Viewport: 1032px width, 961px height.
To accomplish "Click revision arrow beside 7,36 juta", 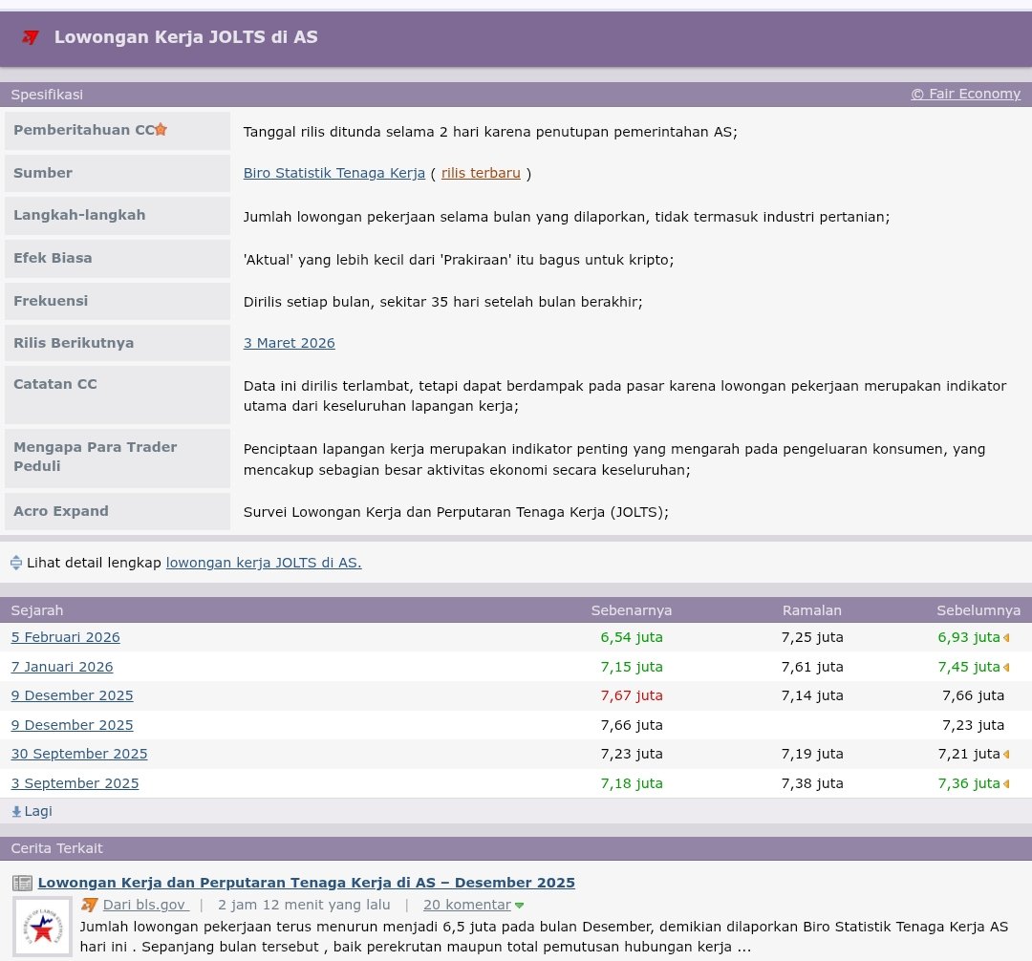I will (1006, 784).
